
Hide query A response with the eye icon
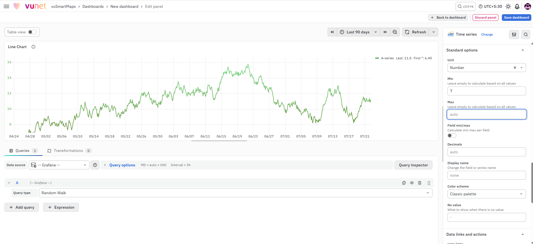tap(412, 183)
